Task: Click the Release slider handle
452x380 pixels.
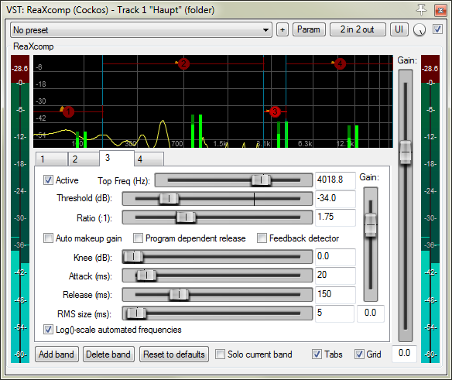Action: 179,294
